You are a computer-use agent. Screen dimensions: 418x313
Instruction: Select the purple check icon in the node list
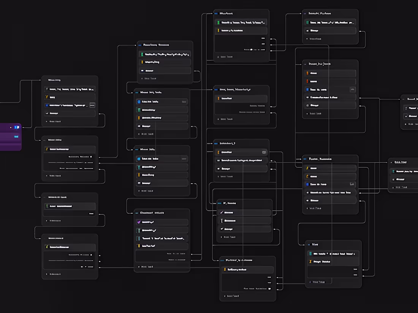tap(139, 222)
